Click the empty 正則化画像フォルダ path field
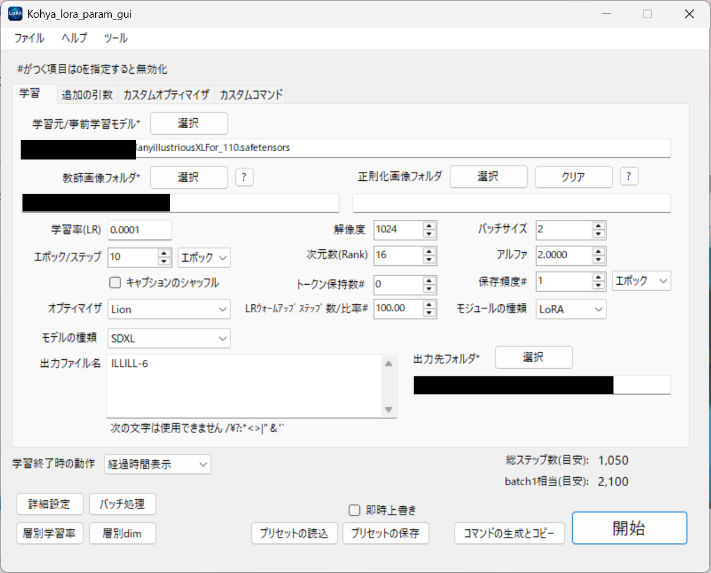Image resolution: width=711 pixels, height=573 pixels. [x=512, y=203]
